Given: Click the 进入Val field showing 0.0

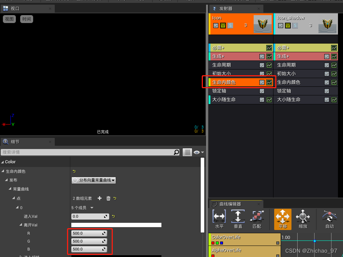Looking at the screenshot, I should click(90, 216).
